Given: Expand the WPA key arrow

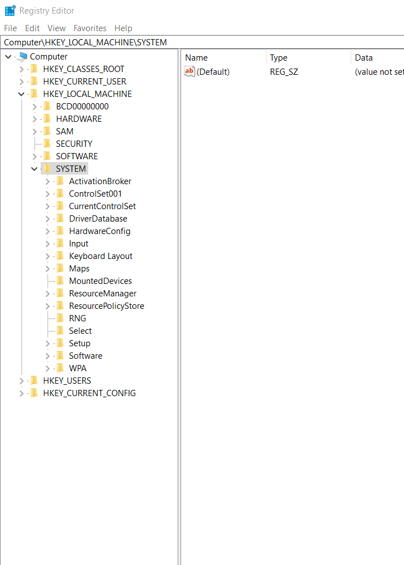Looking at the screenshot, I should click(x=47, y=368).
